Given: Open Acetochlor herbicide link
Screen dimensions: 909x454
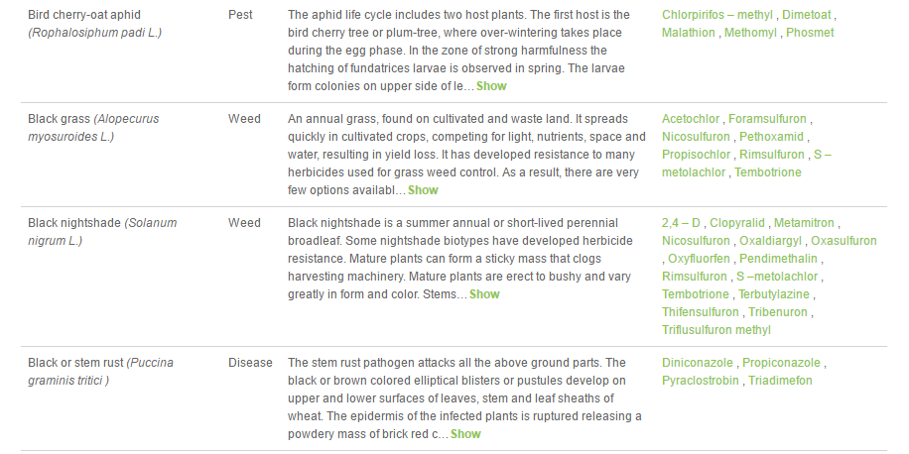Looking at the screenshot, I should [691, 119].
